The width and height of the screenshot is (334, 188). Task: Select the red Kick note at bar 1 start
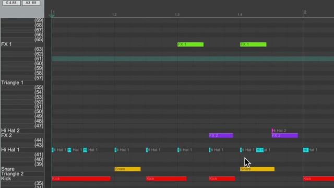81,179
